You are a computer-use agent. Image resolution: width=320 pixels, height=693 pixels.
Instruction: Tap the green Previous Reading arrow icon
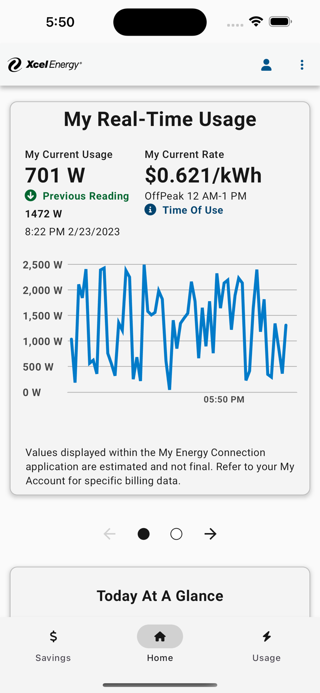tap(31, 196)
